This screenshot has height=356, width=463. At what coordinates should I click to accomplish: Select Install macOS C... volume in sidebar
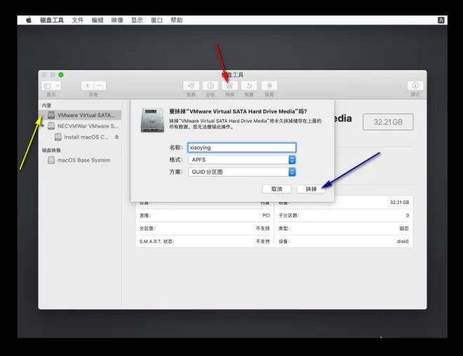point(80,137)
